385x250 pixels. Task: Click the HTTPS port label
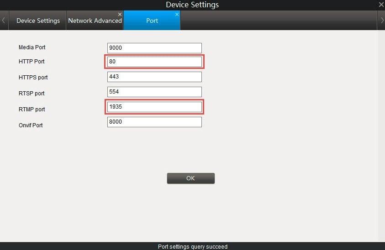[33, 78]
